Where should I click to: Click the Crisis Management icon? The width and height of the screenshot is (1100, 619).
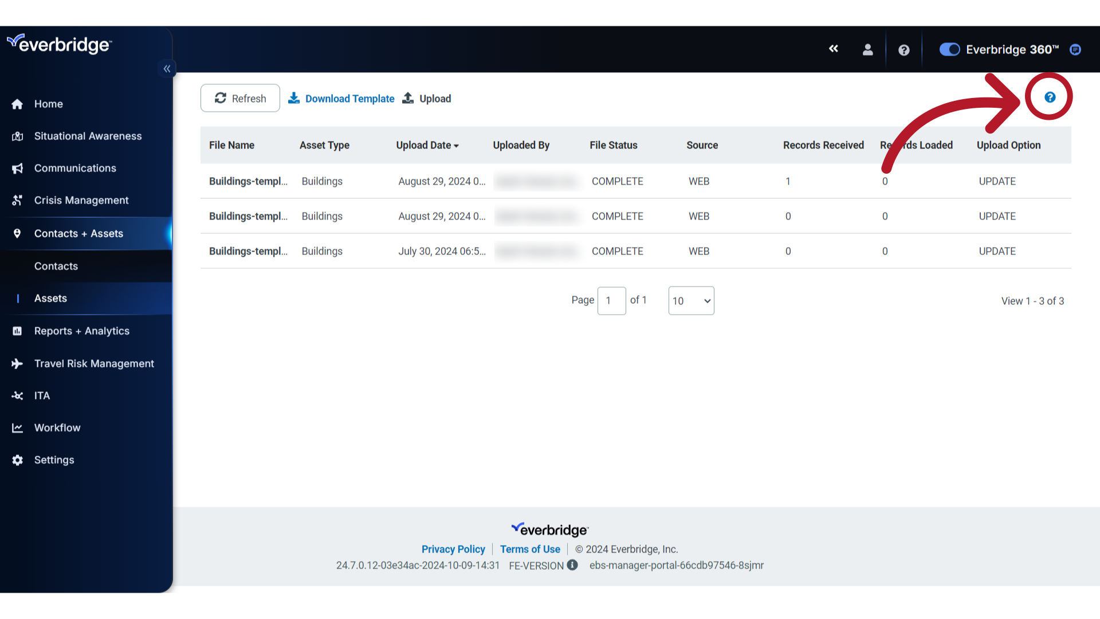[17, 201]
